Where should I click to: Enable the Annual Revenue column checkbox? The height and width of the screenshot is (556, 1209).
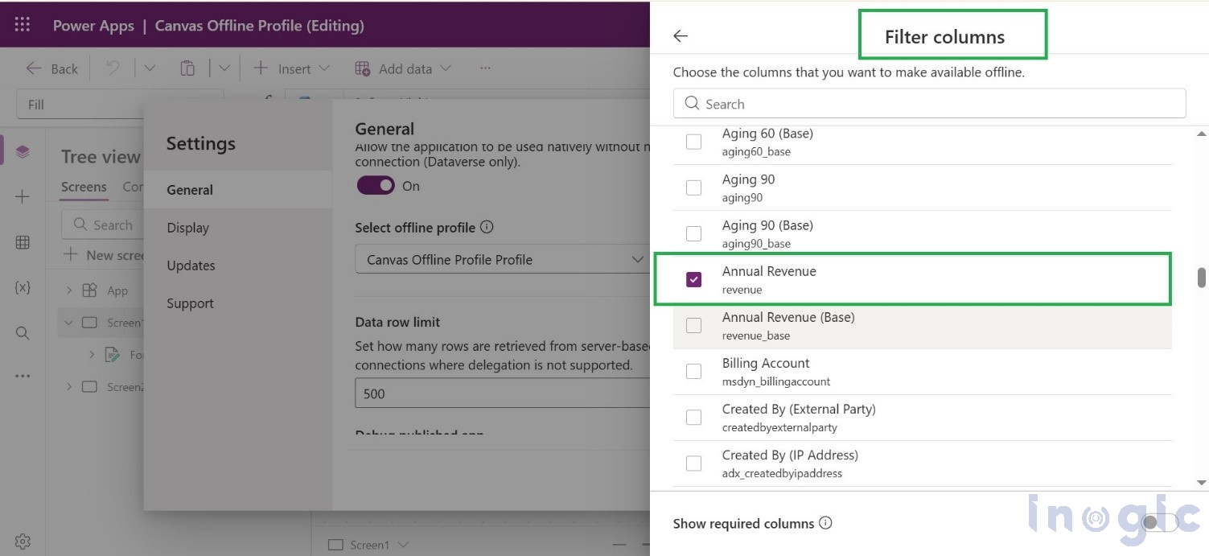(693, 278)
